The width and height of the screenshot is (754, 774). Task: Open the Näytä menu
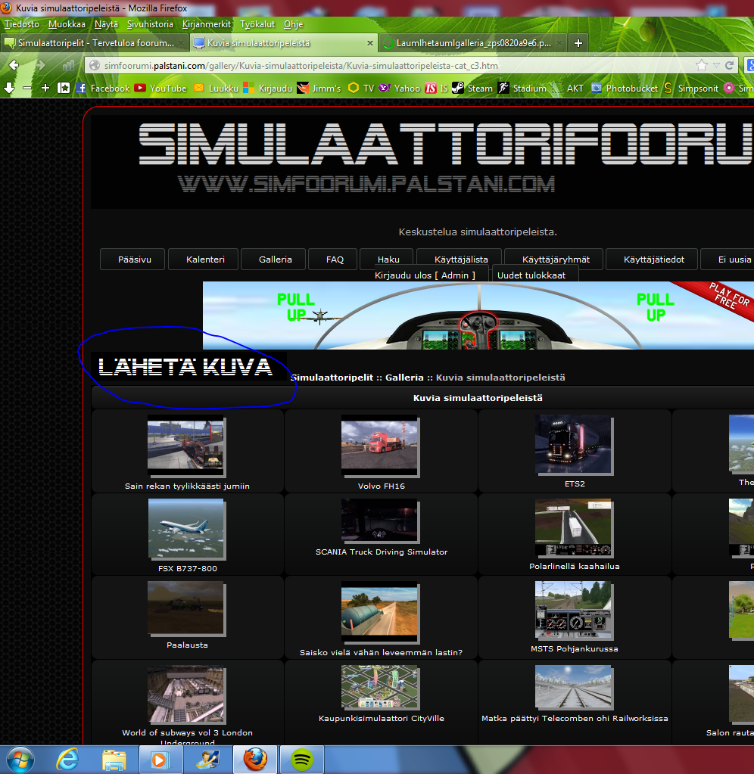click(x=106, y=24)
